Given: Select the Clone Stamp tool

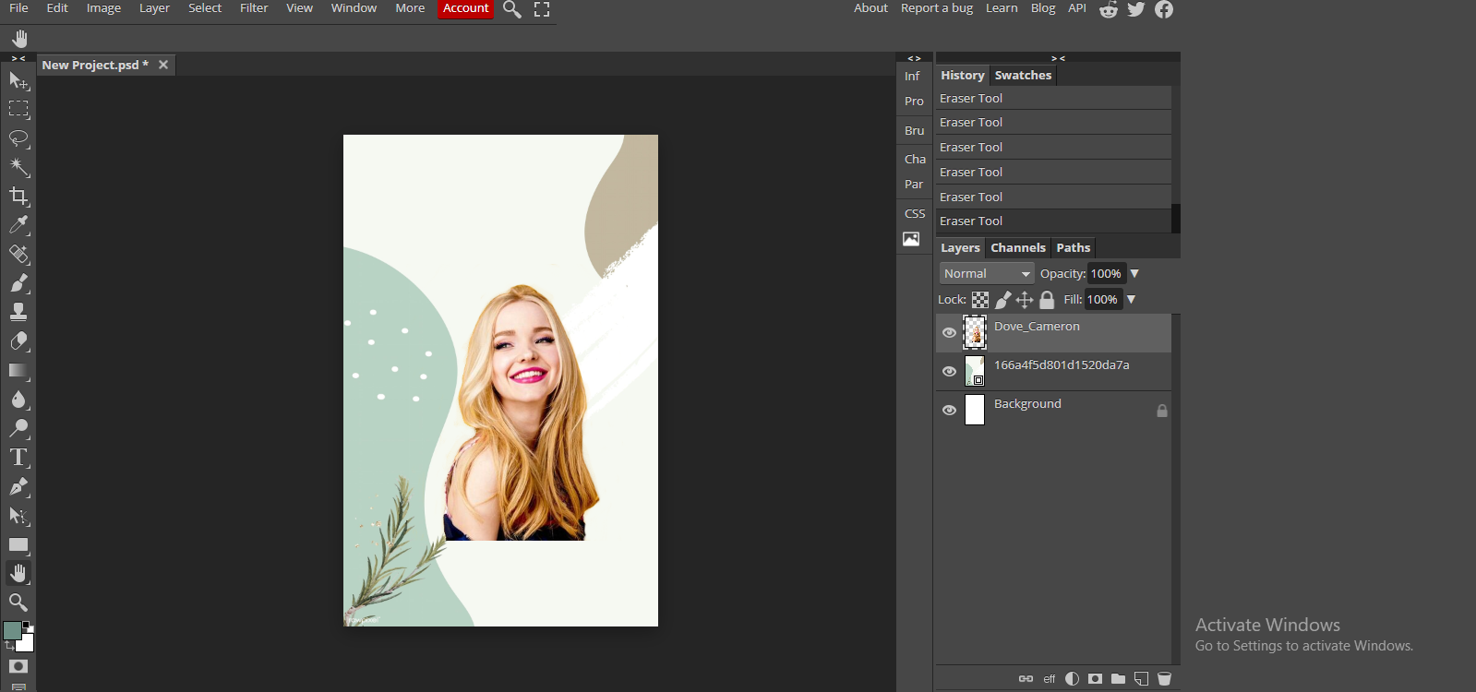Looking at the screenshot, I should point(18,312).
